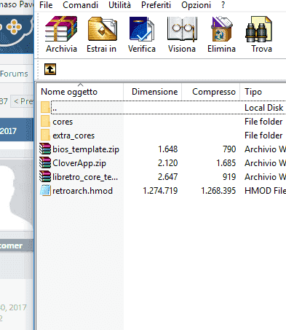
Task: Choose the Elimina delete icon
Action: [x=222, y=29]
